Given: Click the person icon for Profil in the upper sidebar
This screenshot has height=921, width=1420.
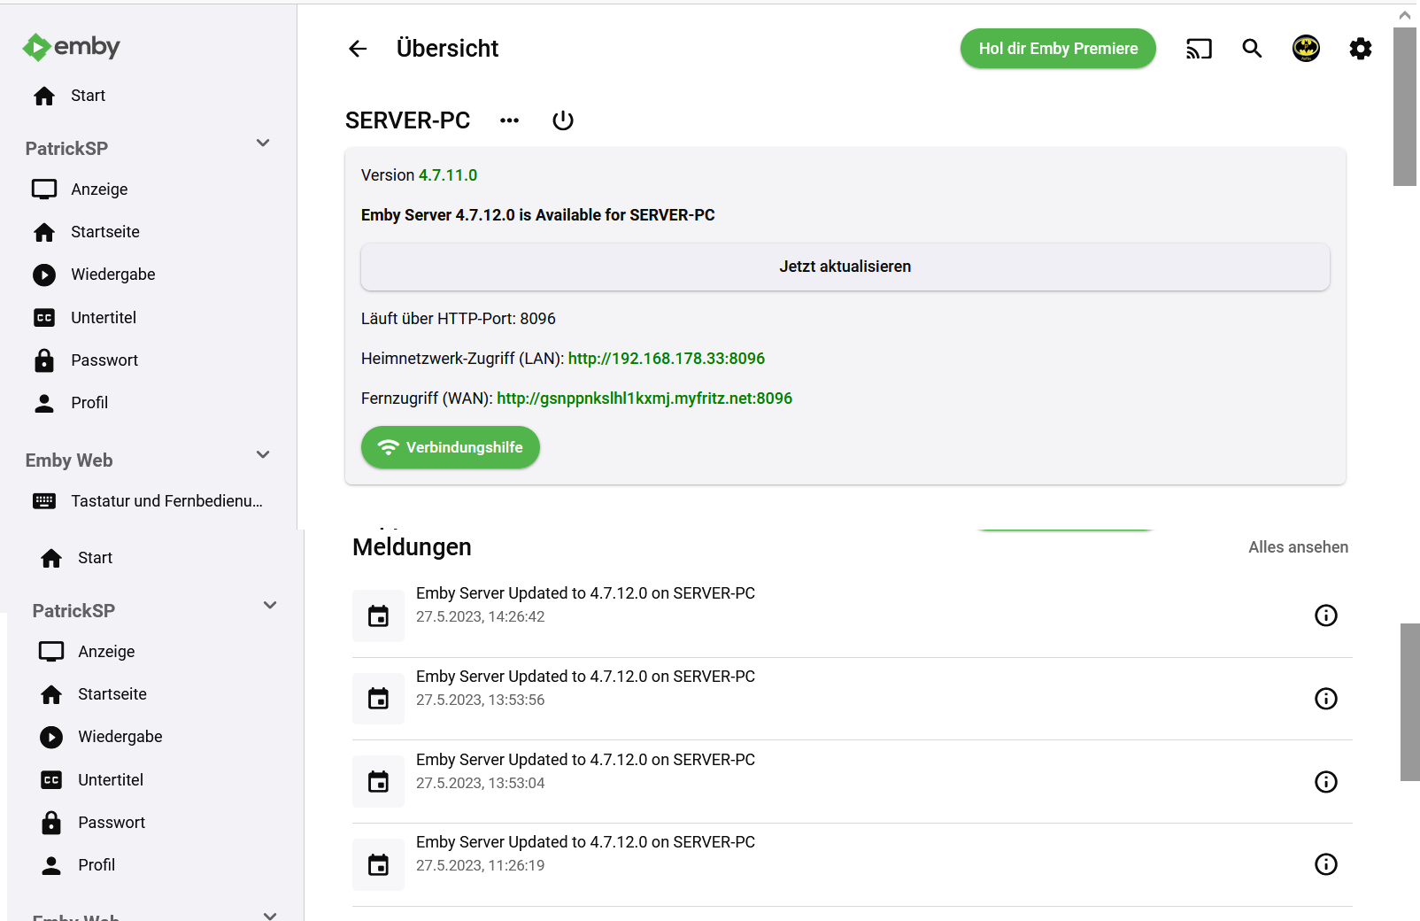Looking at the screenshot, I should (x=44, y=403).
